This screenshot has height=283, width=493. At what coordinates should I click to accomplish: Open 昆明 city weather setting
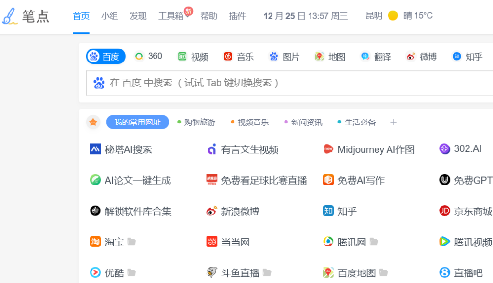(x=374, y=16)
